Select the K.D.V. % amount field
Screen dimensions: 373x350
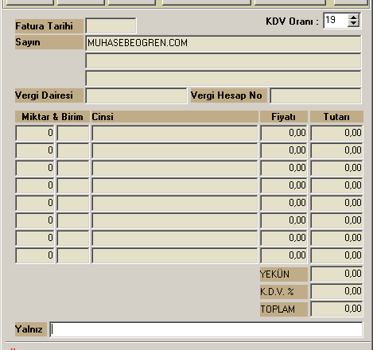[x=336, y=291]
